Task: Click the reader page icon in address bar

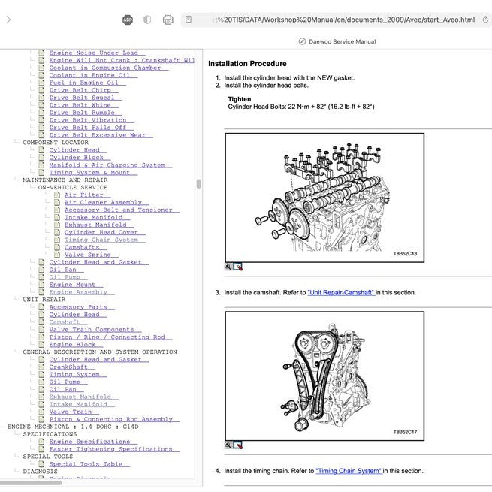Action: (x=189, y=20)
